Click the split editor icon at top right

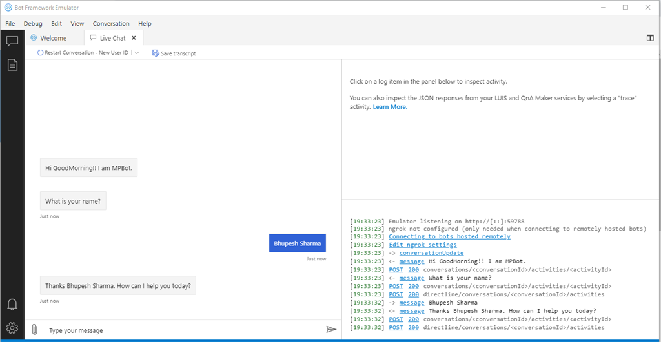point(650,38)
